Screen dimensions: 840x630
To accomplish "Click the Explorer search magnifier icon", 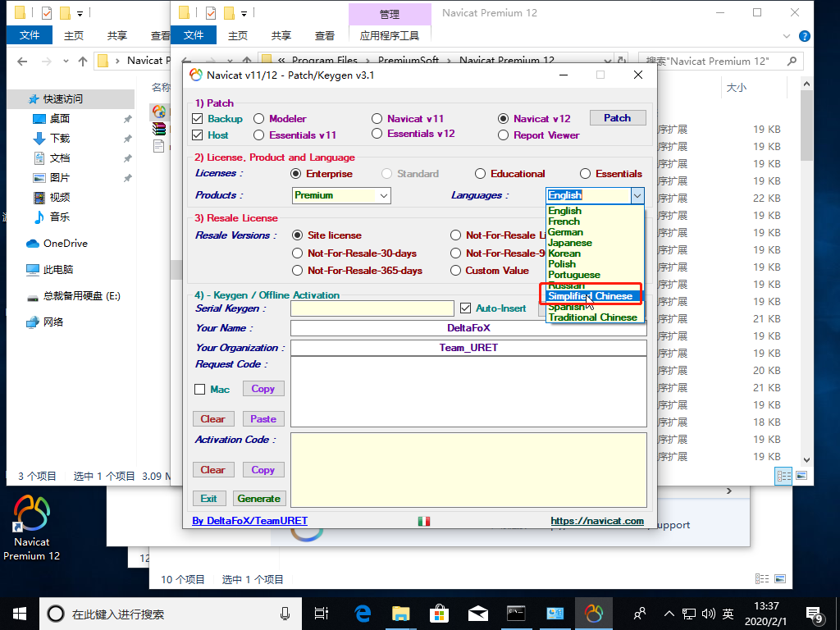I will click(792, 61).
